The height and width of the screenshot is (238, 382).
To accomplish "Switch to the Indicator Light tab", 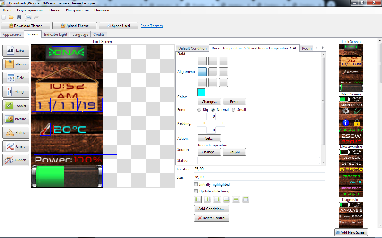I will tap(56, 35).
